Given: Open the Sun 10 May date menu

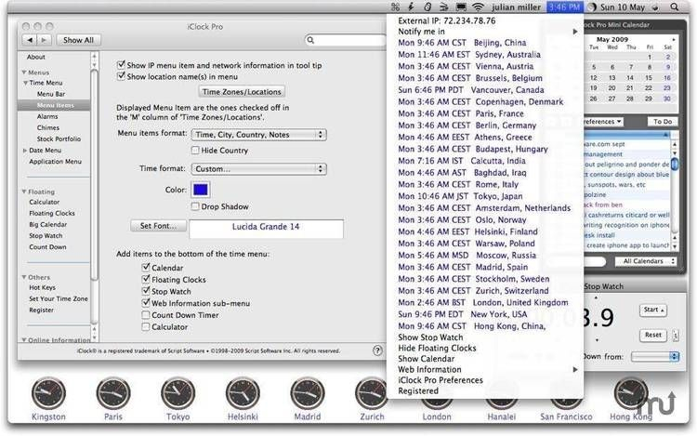Looking at the screenshot, I should tap(623, 7).
